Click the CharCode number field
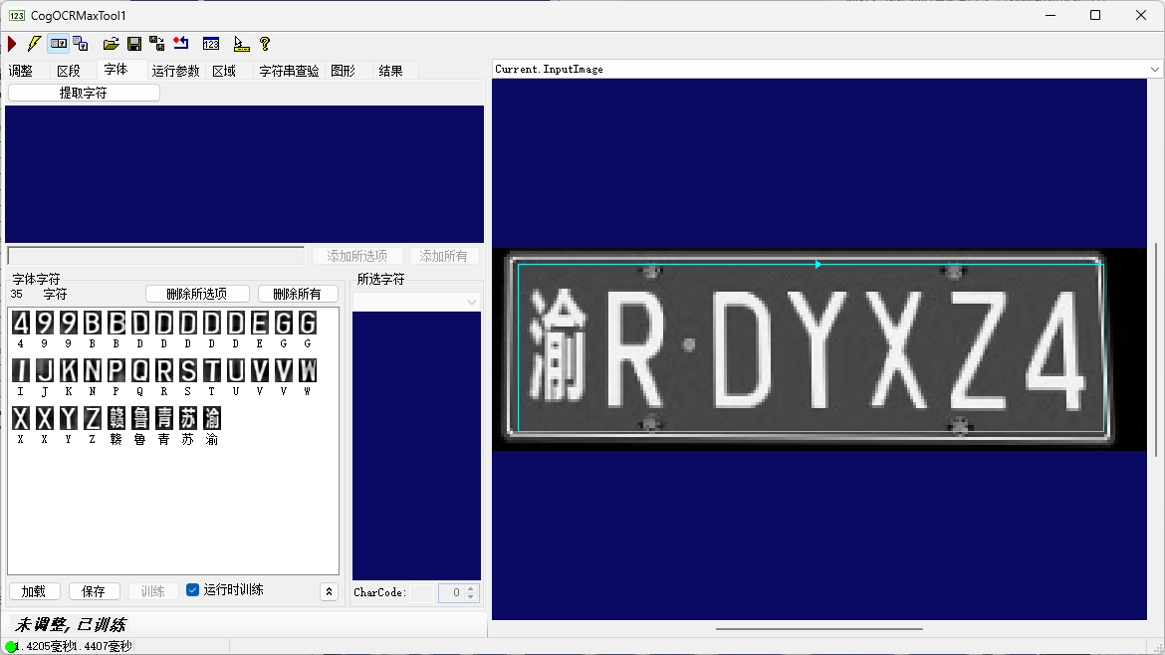The image size is (1165, 655). coord(452,592)
